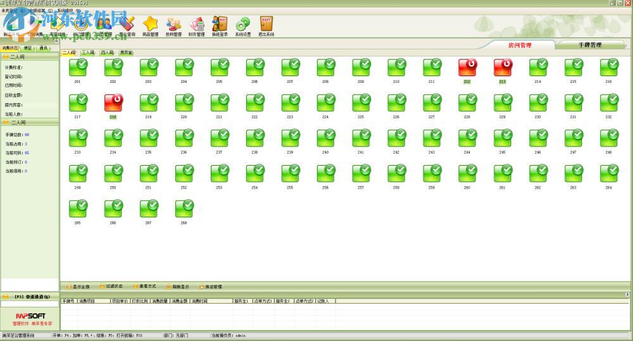The image size is (633, 341).
Task: Open the 手牌管理 main tab
Action: pyautogui.click(x=590, y=45)
